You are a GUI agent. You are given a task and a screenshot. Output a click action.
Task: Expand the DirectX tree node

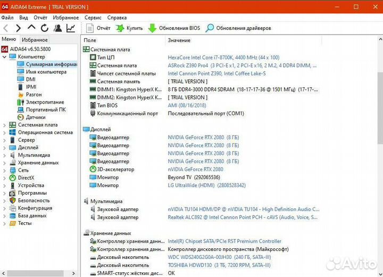4,178
